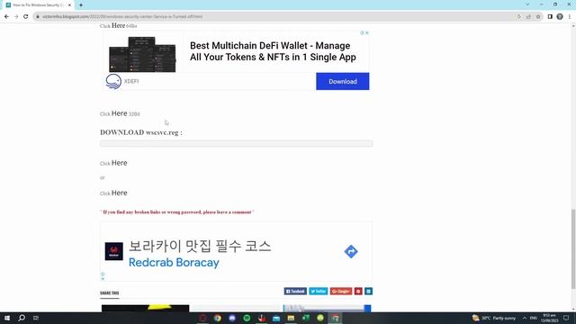
Task: Click the address bar URL
Action: 122,16
